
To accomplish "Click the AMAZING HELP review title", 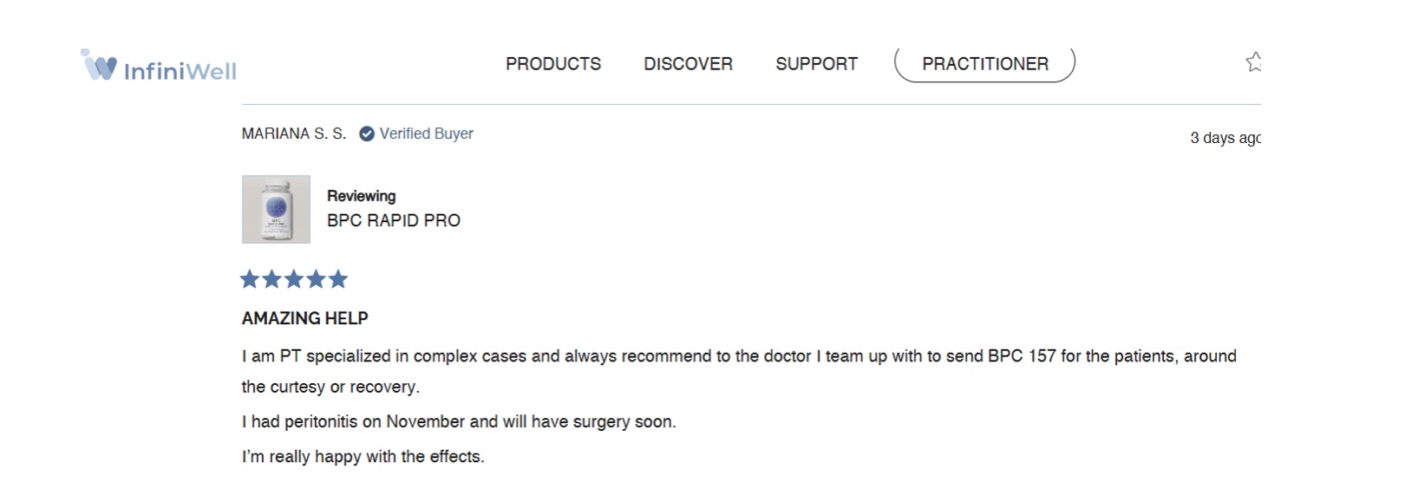I will pos(304,318).
